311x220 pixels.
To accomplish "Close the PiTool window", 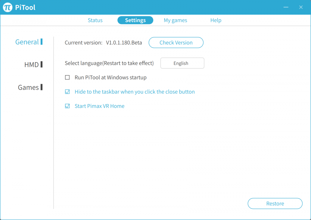I will (x=301, y=7).
